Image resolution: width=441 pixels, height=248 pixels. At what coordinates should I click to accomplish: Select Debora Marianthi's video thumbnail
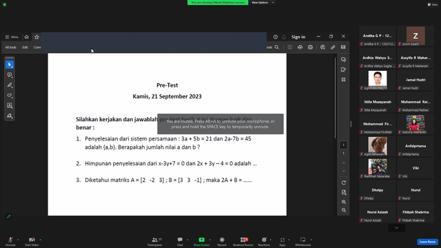pos(416,124)
